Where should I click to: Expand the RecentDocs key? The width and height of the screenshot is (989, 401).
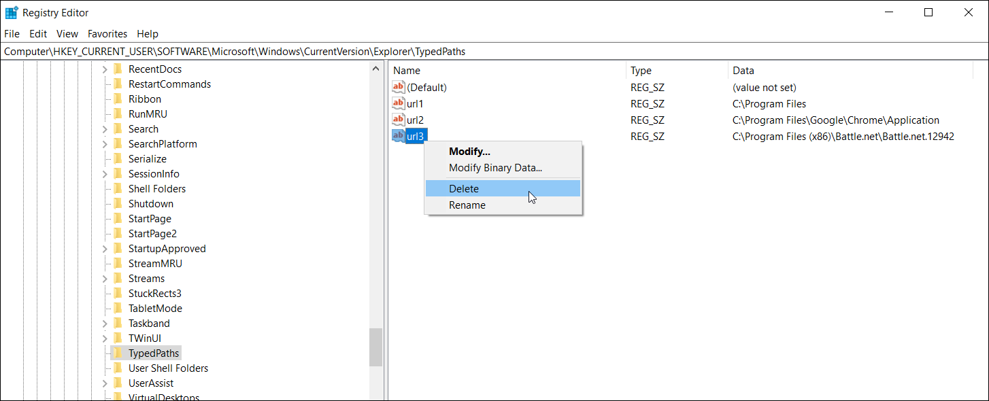[105, 69]
